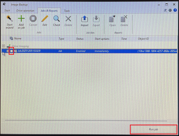Open the Edit pencil tool
This screenshot has width=179, height=136.
tap(45, 21)
